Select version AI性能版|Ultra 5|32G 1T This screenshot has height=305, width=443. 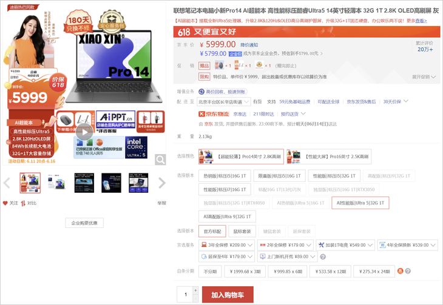pyautogui.click(x=360, y=203)
